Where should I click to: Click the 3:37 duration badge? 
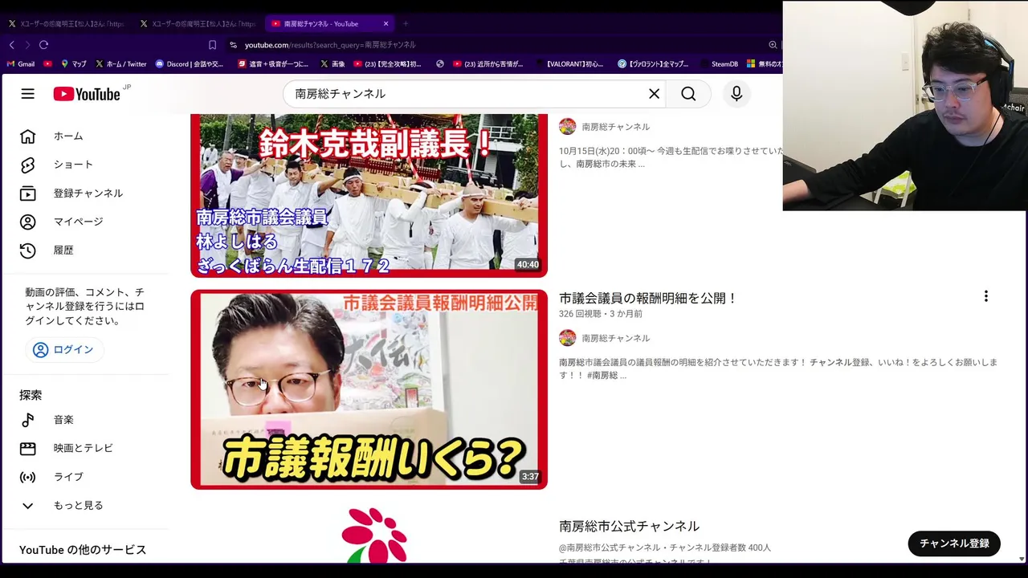click(530, 477)
